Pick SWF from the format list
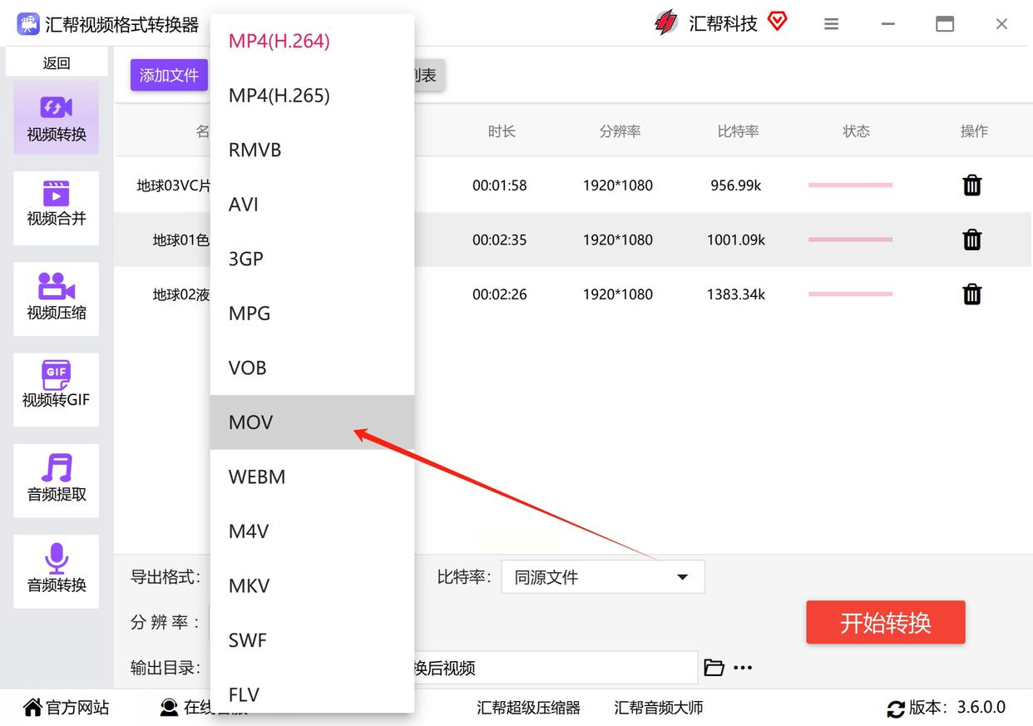 pos(312,640)
